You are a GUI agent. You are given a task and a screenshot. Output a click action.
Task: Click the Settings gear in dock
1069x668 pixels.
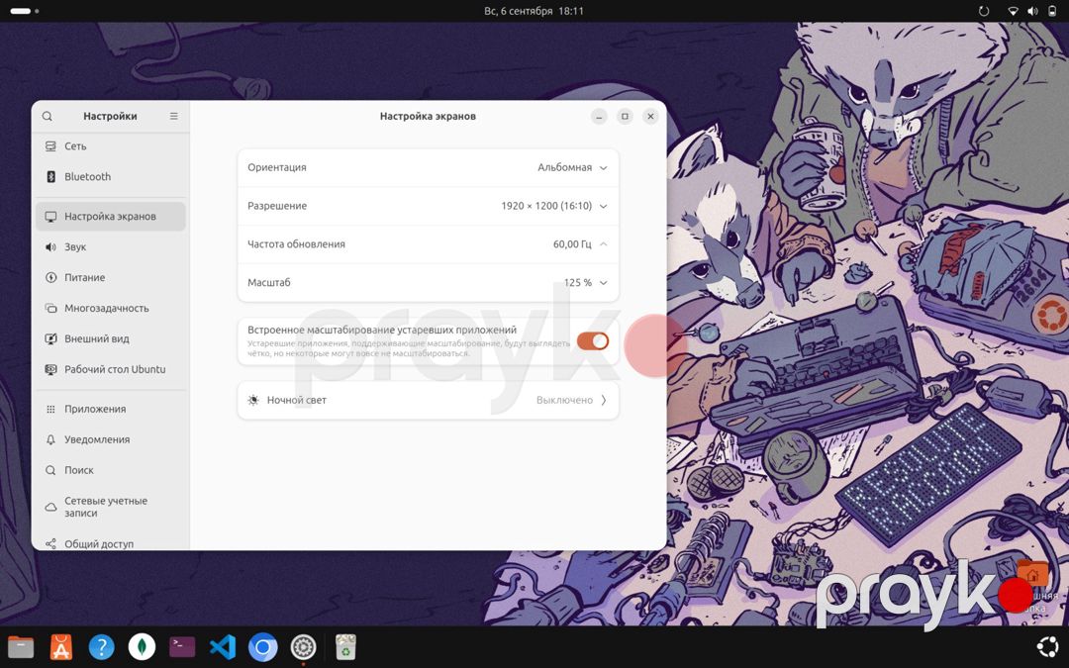pyautogui.click(x=304, y=647)
